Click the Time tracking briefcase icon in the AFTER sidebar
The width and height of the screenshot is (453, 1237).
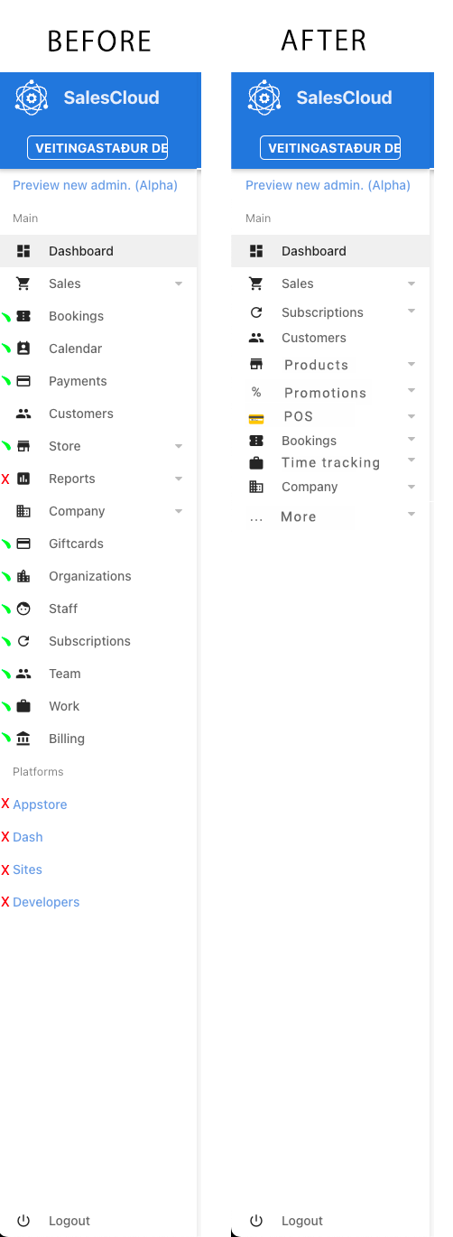click(256, 463)
